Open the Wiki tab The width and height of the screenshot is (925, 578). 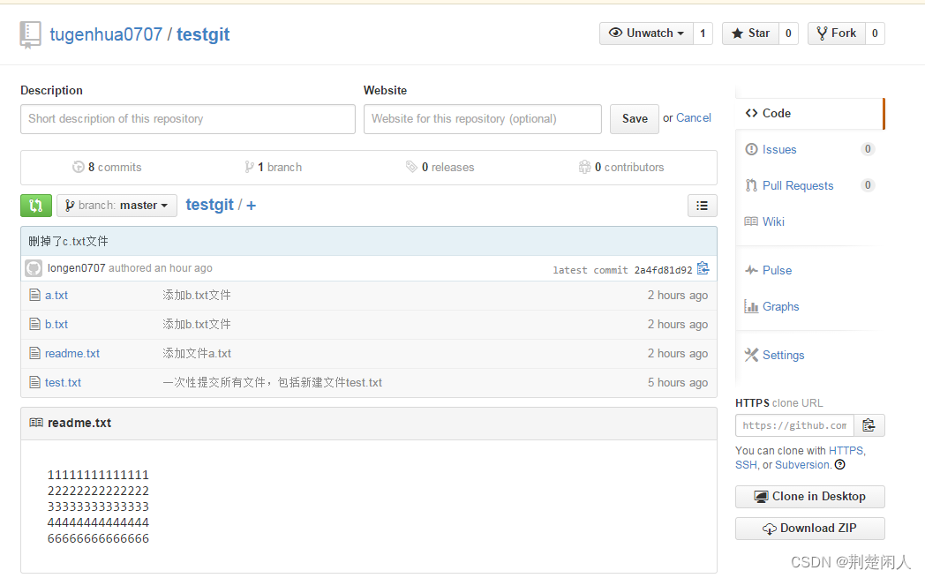[x=773, y=221]
